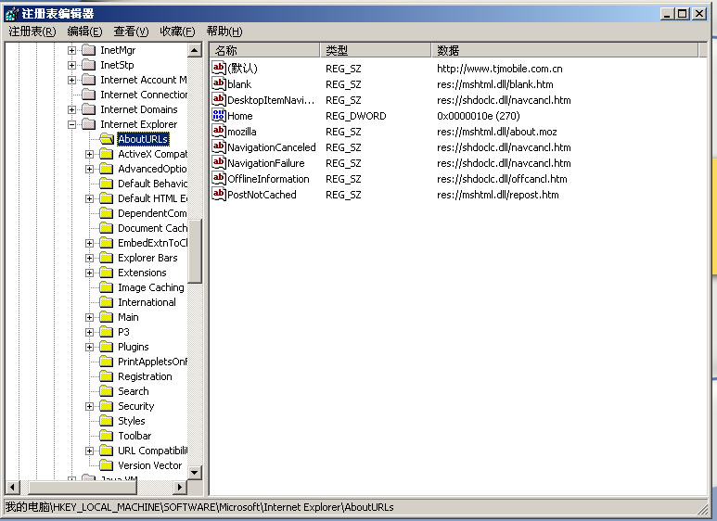
Task: Click the DesktopItemNavi... value icon
Action: (219, 99)
